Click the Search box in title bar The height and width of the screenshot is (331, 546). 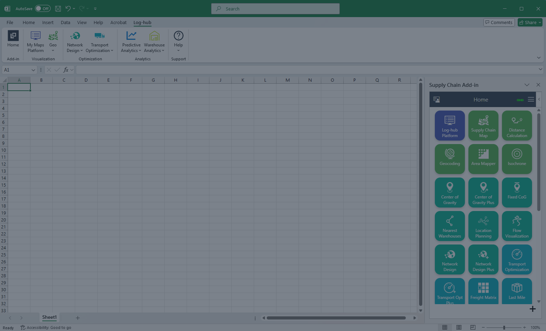pyautogui.click(x=275, y=9)
